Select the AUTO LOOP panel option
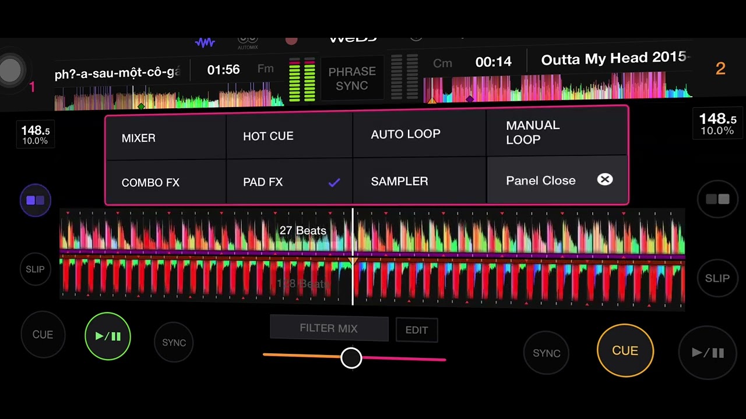The width and height of the screenshot is (746, 419). [x=419, y=134]
